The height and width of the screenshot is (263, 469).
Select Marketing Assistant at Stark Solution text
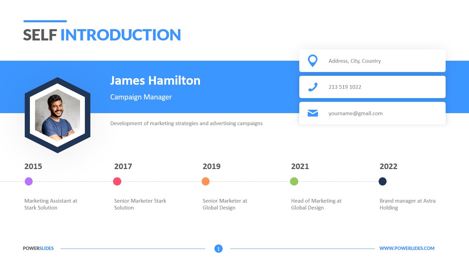tap(51, 204)
